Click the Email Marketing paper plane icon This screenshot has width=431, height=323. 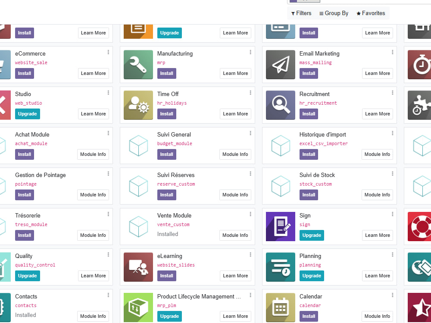point(281,65)
